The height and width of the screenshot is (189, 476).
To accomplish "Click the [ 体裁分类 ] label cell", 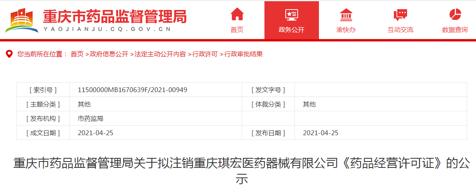I will pos(268,104).
